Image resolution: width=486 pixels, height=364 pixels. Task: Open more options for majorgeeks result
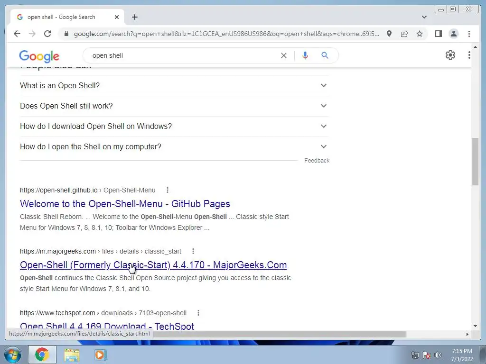coord(193,251)
